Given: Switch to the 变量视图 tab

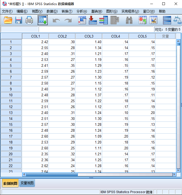Looking at the screenshot, I should [27, 183].
